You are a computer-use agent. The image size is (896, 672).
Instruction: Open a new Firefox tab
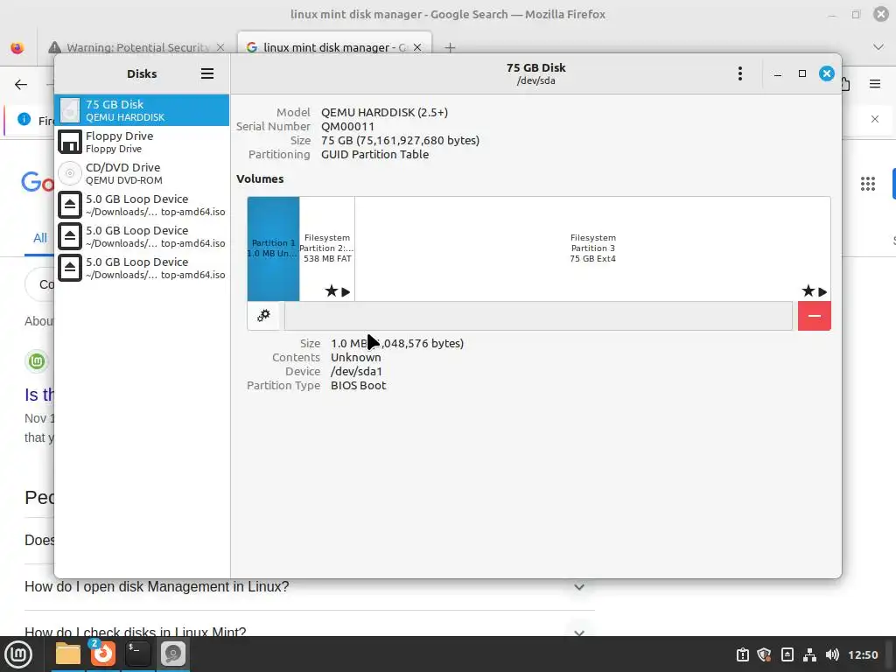coord(450,47)
